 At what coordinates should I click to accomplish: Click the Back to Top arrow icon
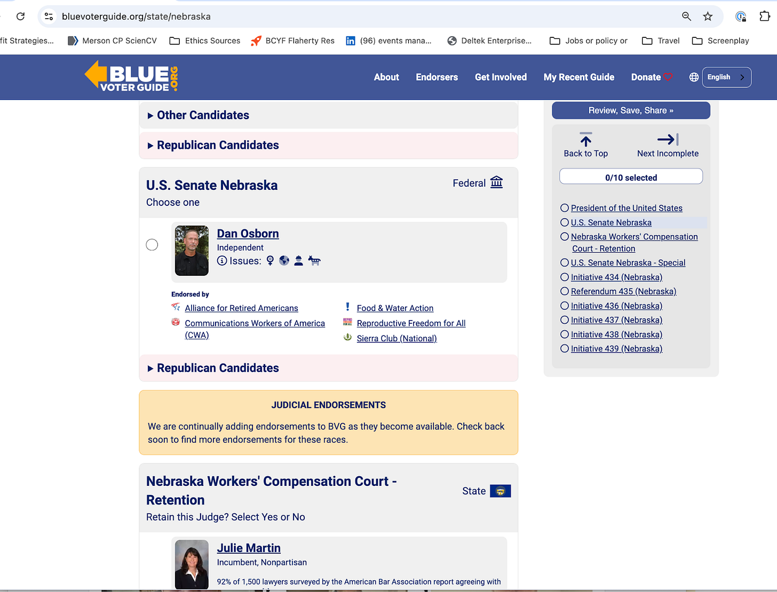(x=585, y=139)
